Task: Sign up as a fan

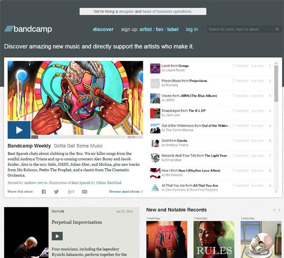Action: pos(160,29)
